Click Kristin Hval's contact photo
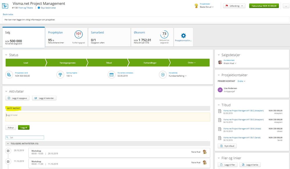 tap(220, 62)
